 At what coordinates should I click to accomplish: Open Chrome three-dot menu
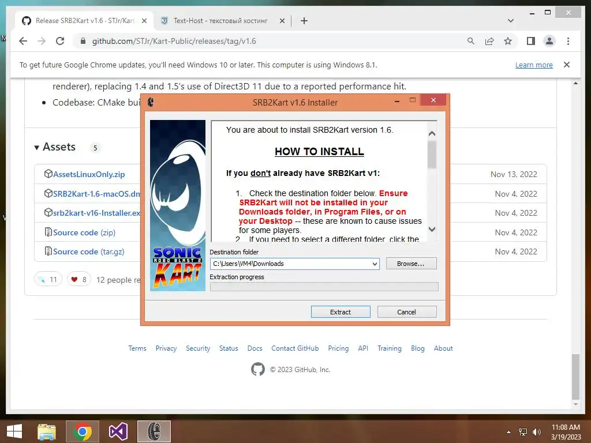point(568,41)
